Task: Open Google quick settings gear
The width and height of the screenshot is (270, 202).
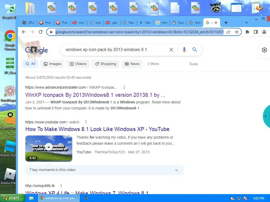Action: (264, 50)
